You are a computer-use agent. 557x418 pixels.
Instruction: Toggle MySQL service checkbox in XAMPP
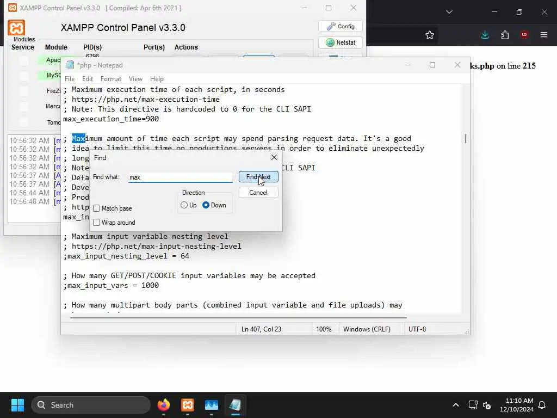coord(24,76)
